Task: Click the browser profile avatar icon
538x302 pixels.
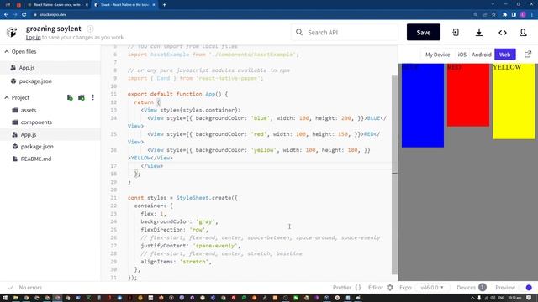Action: pyautogui.click(x=523, y=15)
